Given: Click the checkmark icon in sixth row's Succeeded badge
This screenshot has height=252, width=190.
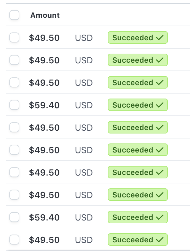Looking at the screenshot, I should (x=160, y=150).
